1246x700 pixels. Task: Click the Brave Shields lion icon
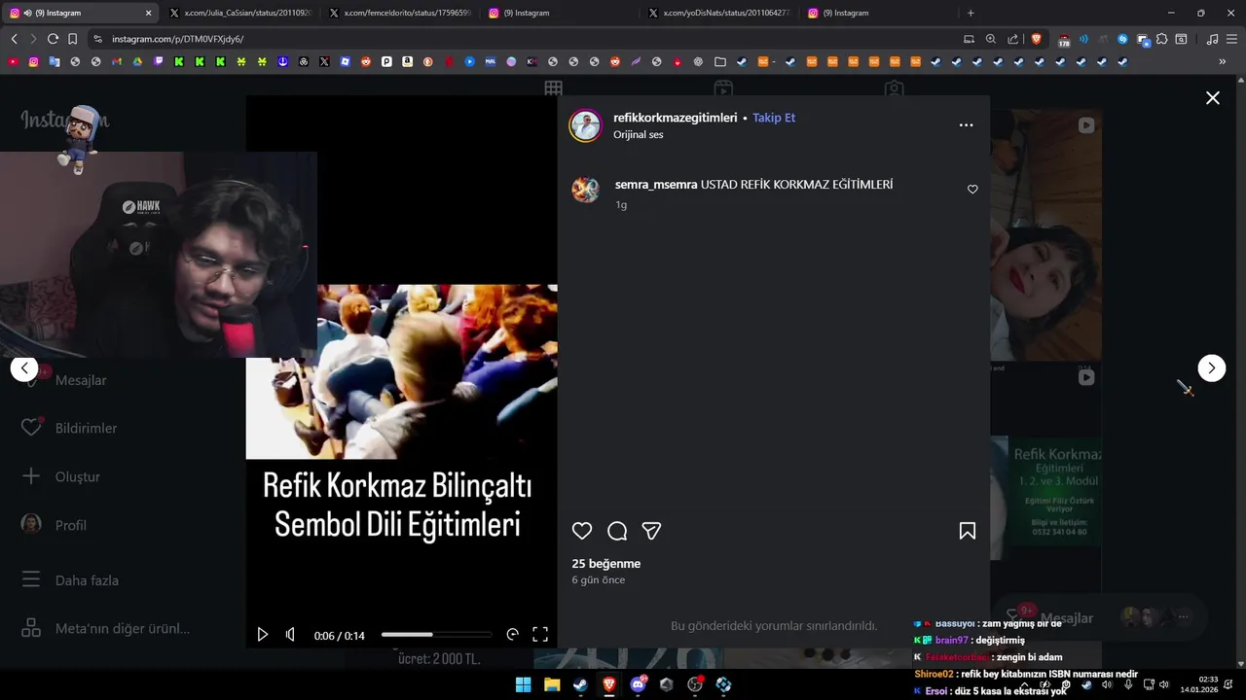1036,39
